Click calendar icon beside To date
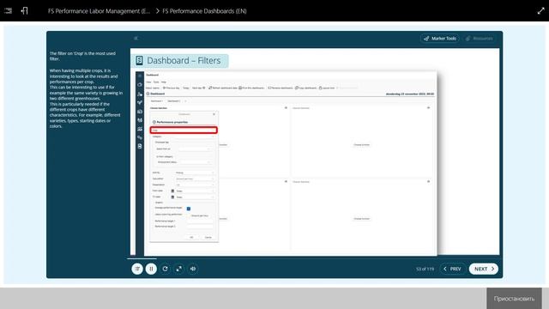 click(x=172, y=197)
